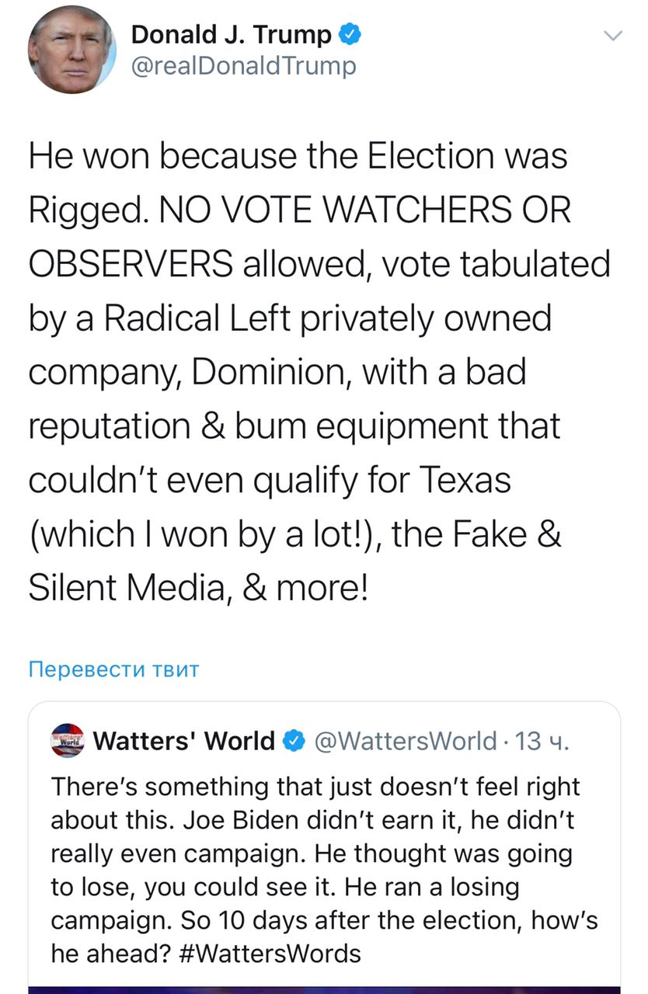This screenshot has height=994, width=648.
Task: Open the Watters' World account name
Action: [x=184, y=741]
